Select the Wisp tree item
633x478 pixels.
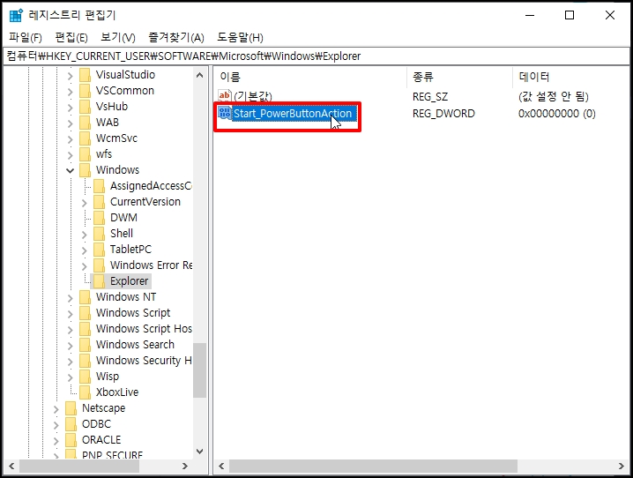point(108,377)
